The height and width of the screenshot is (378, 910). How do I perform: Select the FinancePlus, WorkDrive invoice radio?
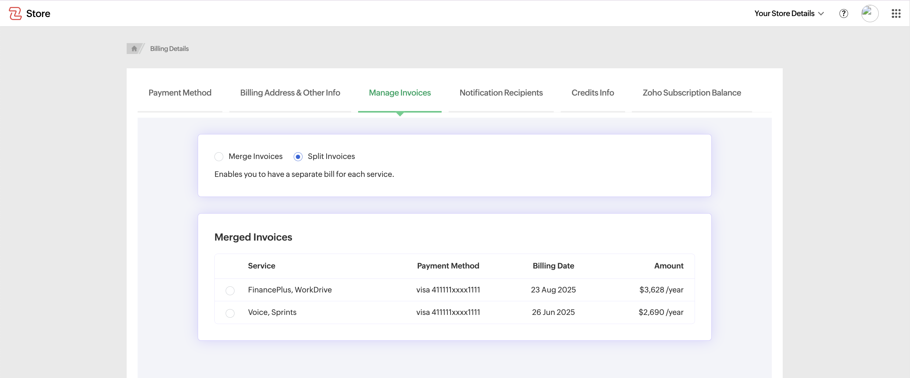click(230, 290)
